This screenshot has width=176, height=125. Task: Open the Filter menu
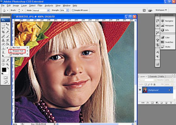click(x=40, y=5)
